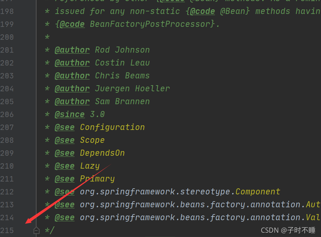Open the DependsOn reference on line 209

point(102,153)
